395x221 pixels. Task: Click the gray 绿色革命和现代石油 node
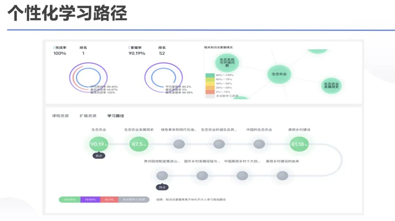179,144
